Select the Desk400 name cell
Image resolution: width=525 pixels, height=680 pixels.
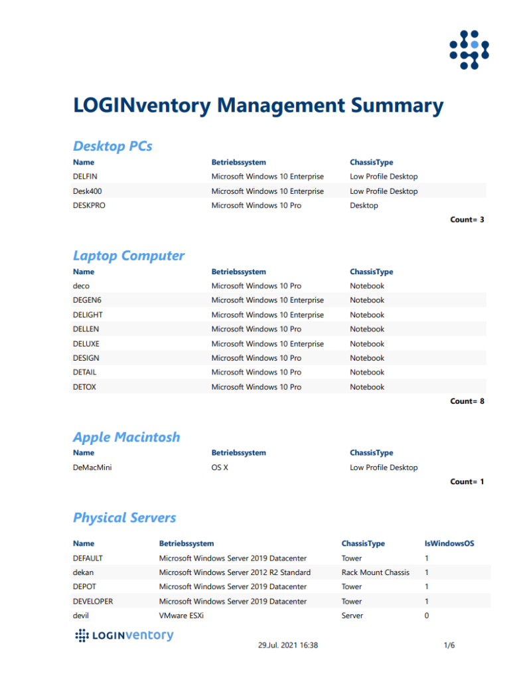(87, 191)
